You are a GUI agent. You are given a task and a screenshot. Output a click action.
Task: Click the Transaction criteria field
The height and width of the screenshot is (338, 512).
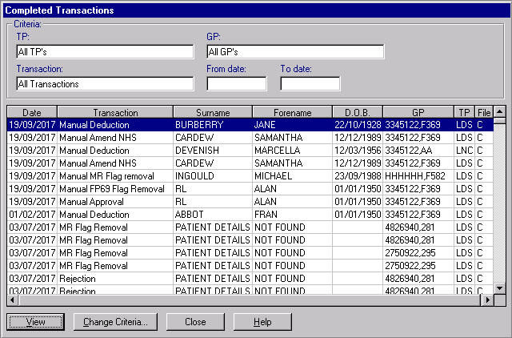[105, 83]
